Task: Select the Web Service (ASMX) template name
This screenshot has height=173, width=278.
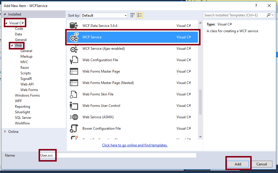Action: [98, 117]
